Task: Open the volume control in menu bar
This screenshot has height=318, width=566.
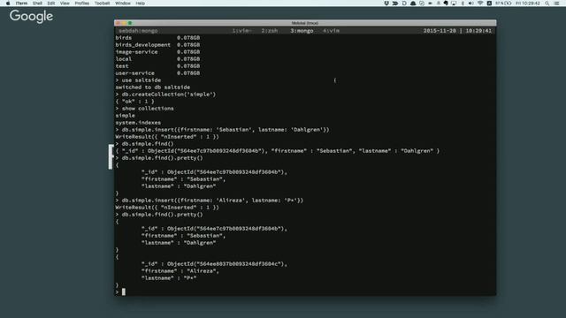Action: 471,4
